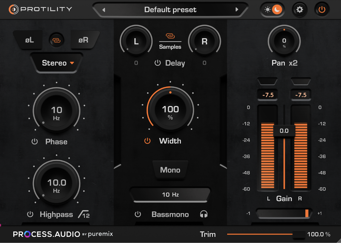
Task: Switch the Samples delay unit label
Action: pyautogui.click(x=170, y=47)
